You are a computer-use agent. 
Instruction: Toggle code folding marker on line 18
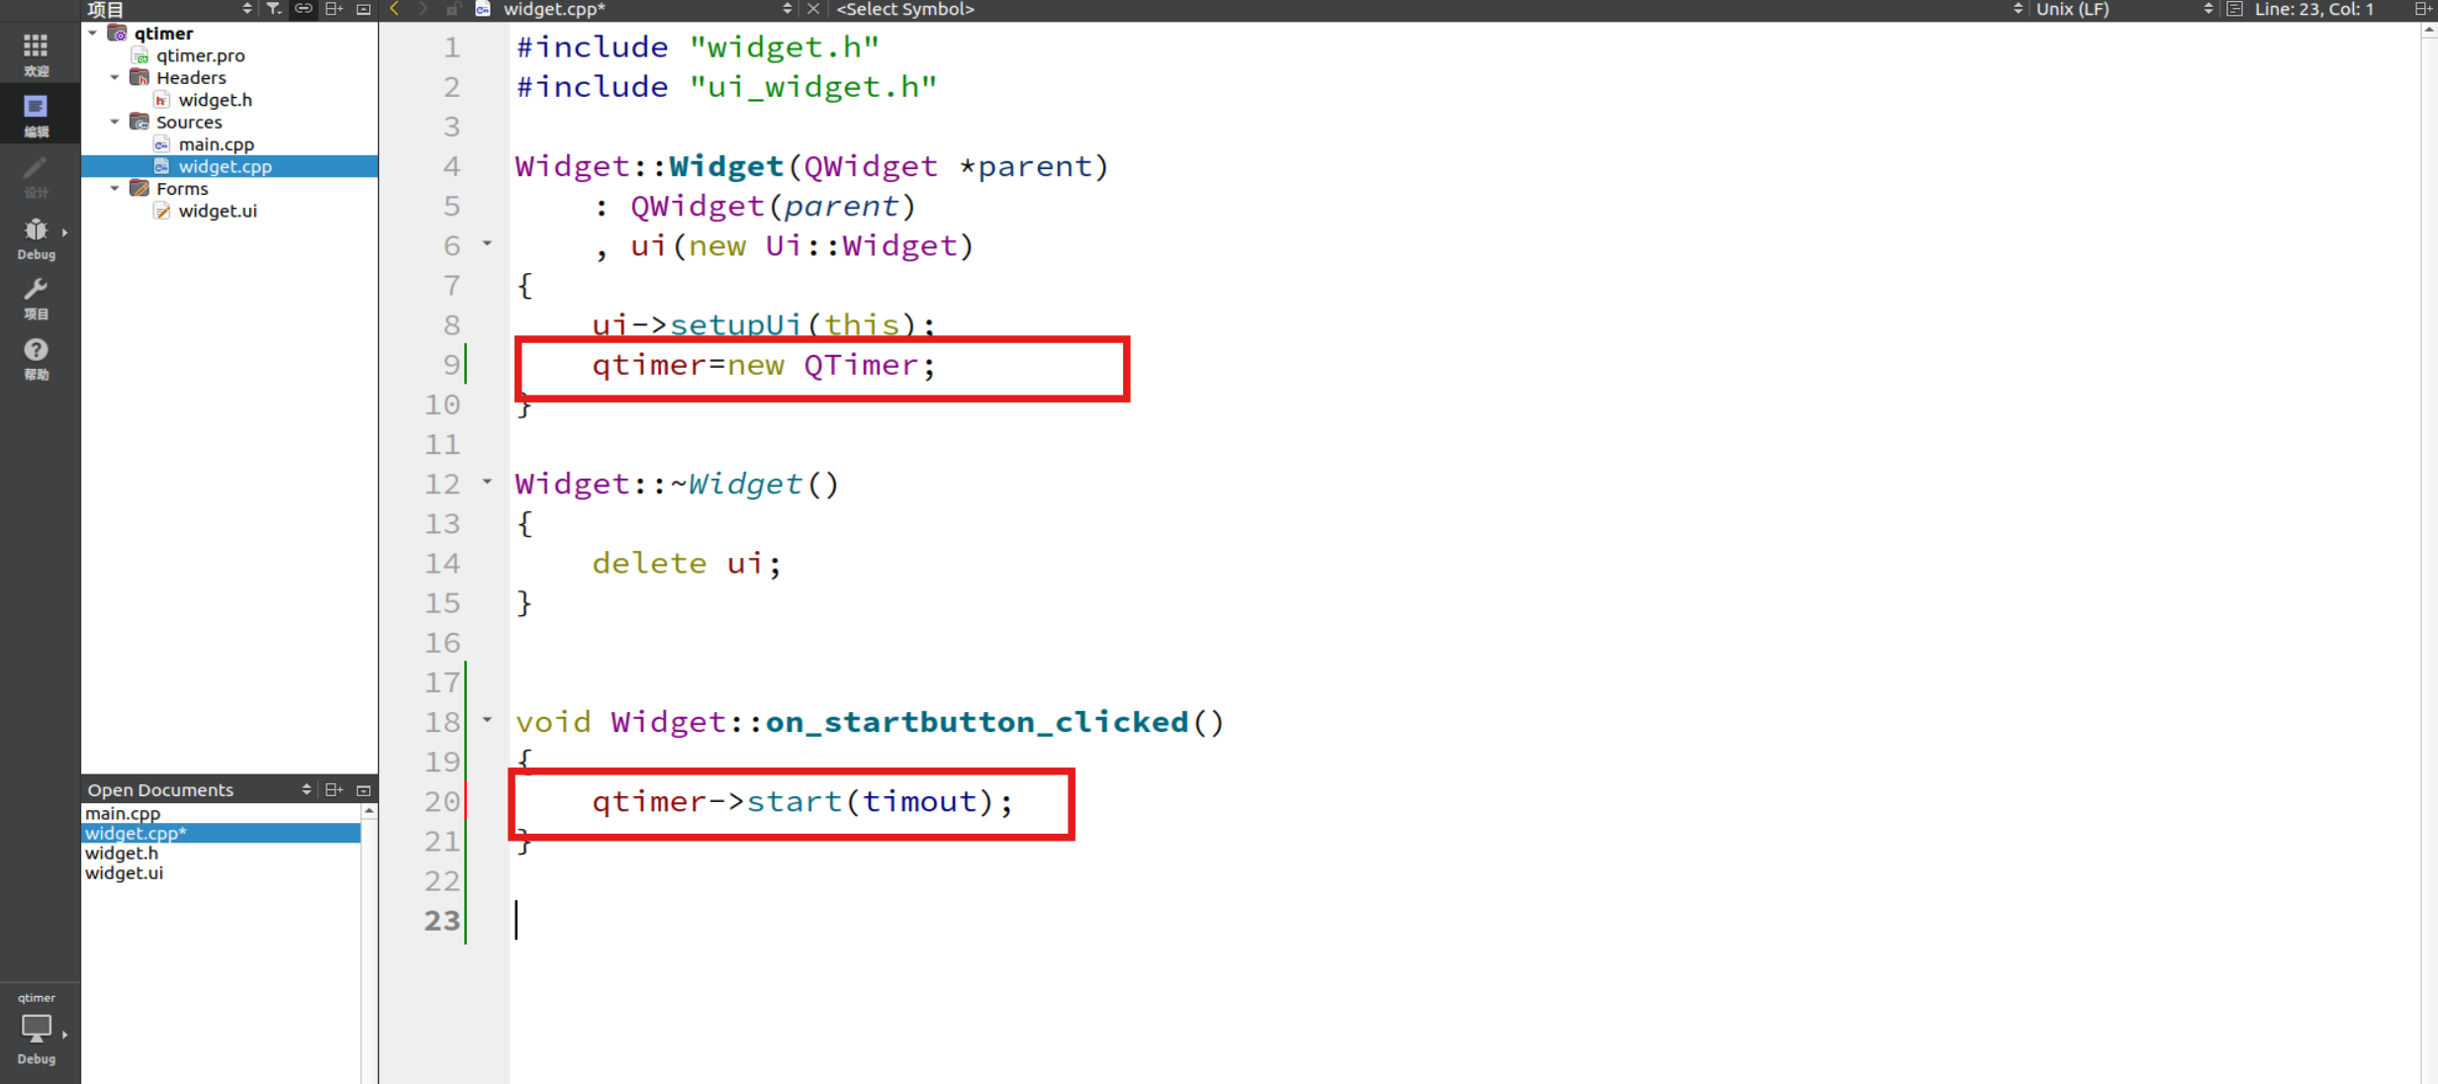coord(487,720)
